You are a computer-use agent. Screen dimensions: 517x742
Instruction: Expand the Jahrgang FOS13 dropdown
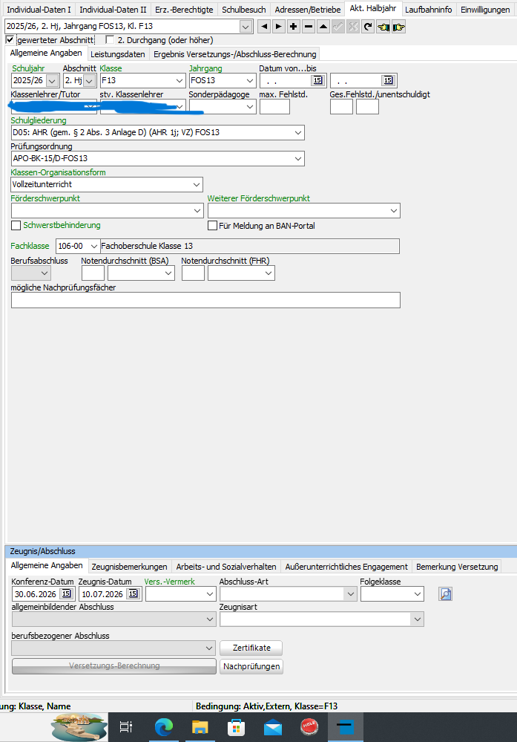point(250,81)
